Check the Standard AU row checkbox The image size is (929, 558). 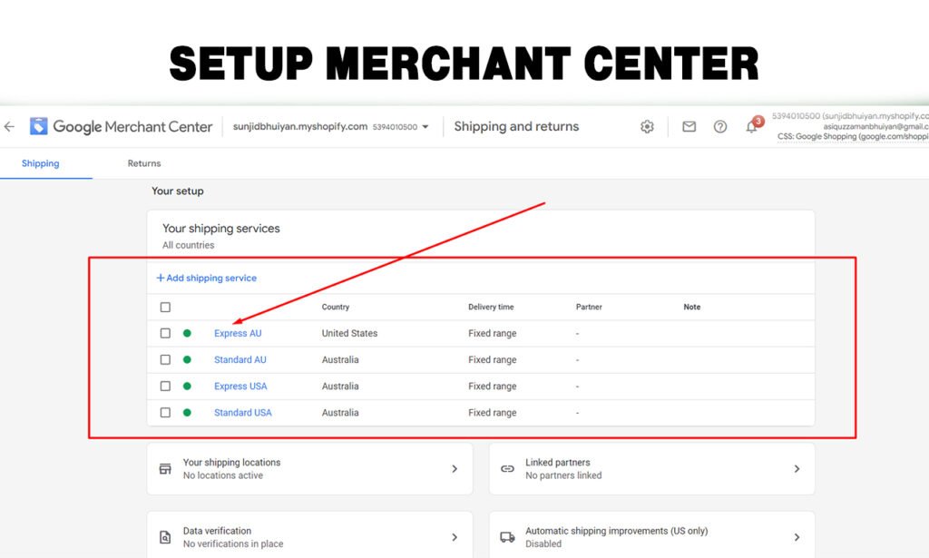pos(165,359)
